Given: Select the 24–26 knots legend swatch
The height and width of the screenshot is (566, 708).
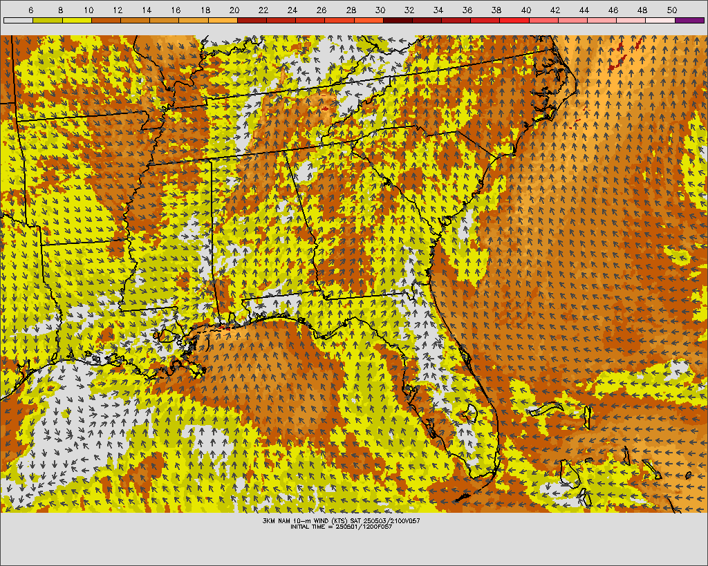Looking at the screenshot, I should tap(310, 20).
